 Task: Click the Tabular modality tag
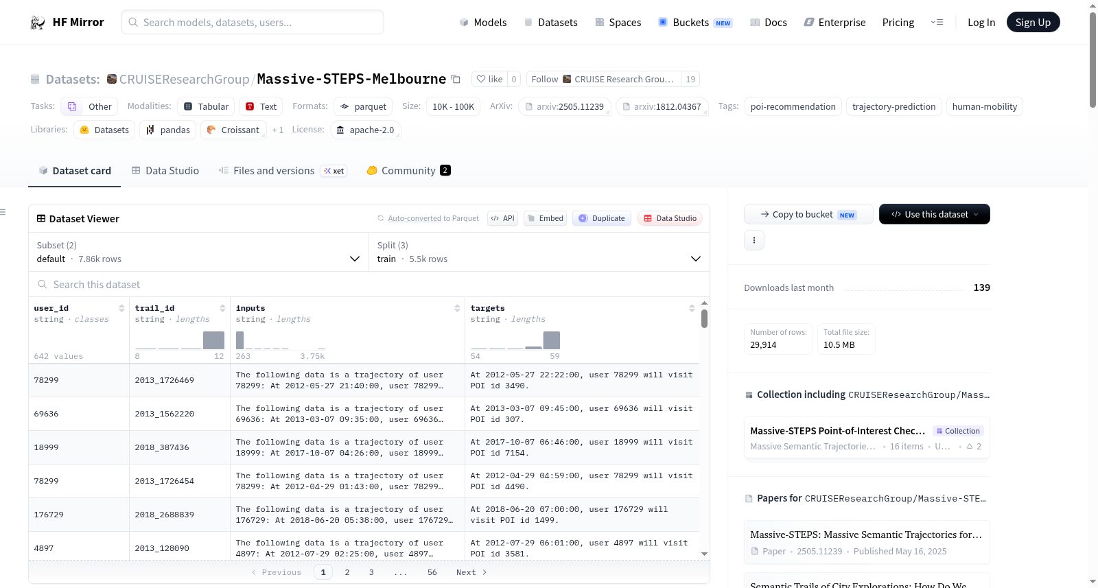click(x=206, y=106)
